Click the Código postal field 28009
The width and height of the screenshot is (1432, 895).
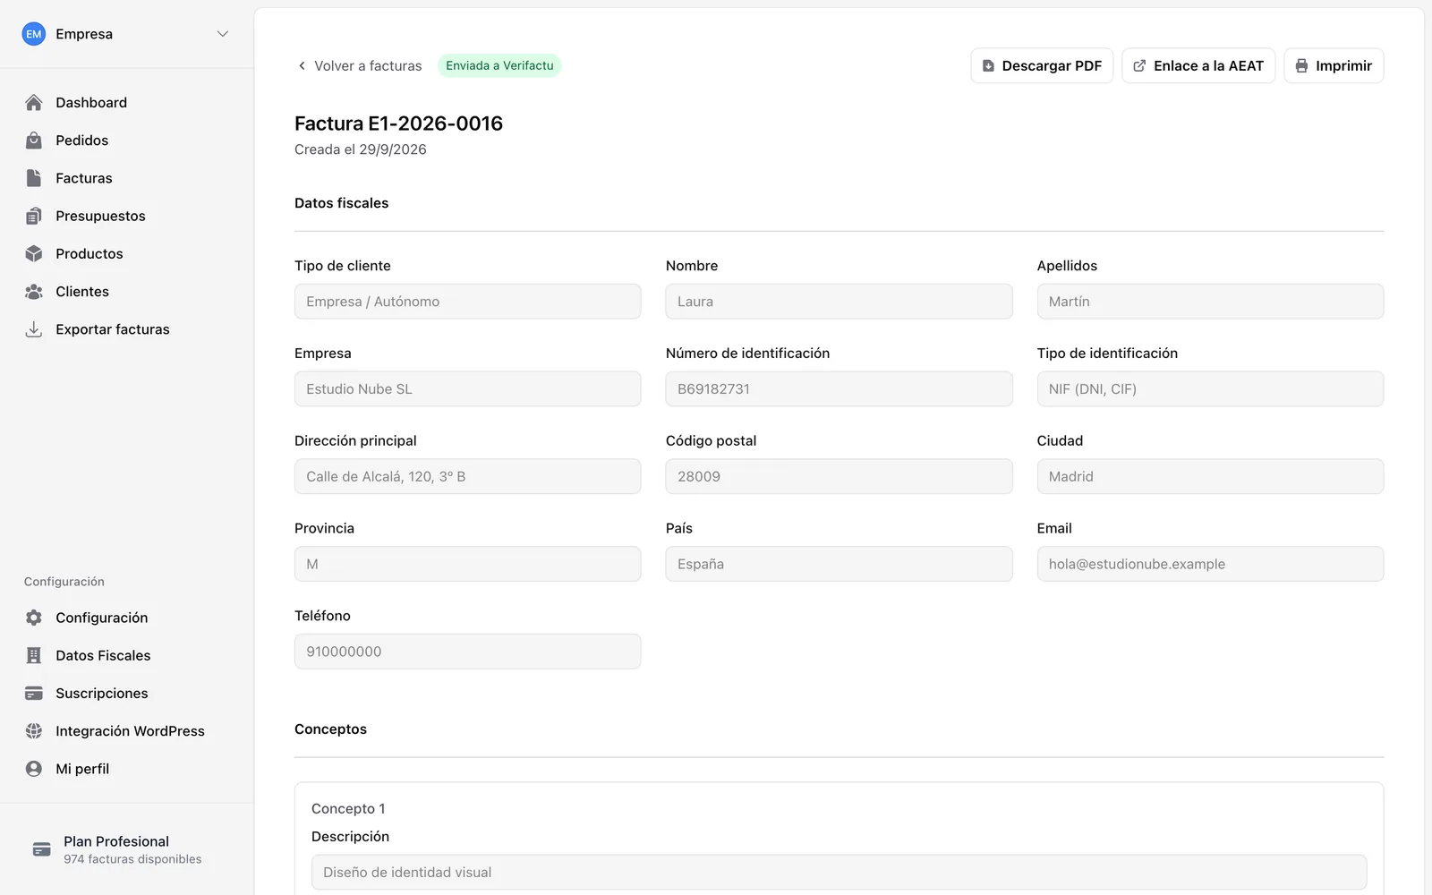tap(839, 476)
